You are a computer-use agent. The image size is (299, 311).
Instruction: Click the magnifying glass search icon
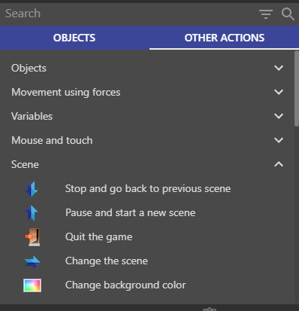pyautogui.click(x=288, y=14)
